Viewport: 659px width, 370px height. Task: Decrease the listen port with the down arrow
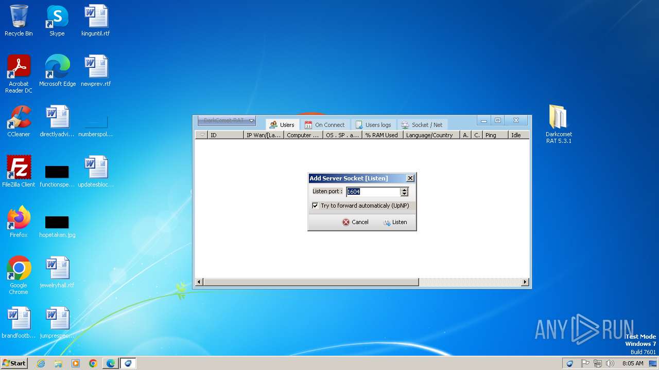coord(404,194)
